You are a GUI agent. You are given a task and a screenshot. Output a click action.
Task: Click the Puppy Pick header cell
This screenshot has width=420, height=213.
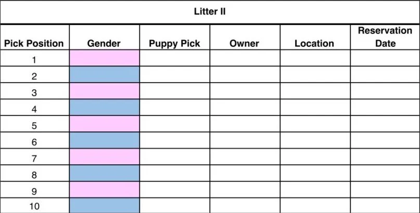[x=175, y=37]
